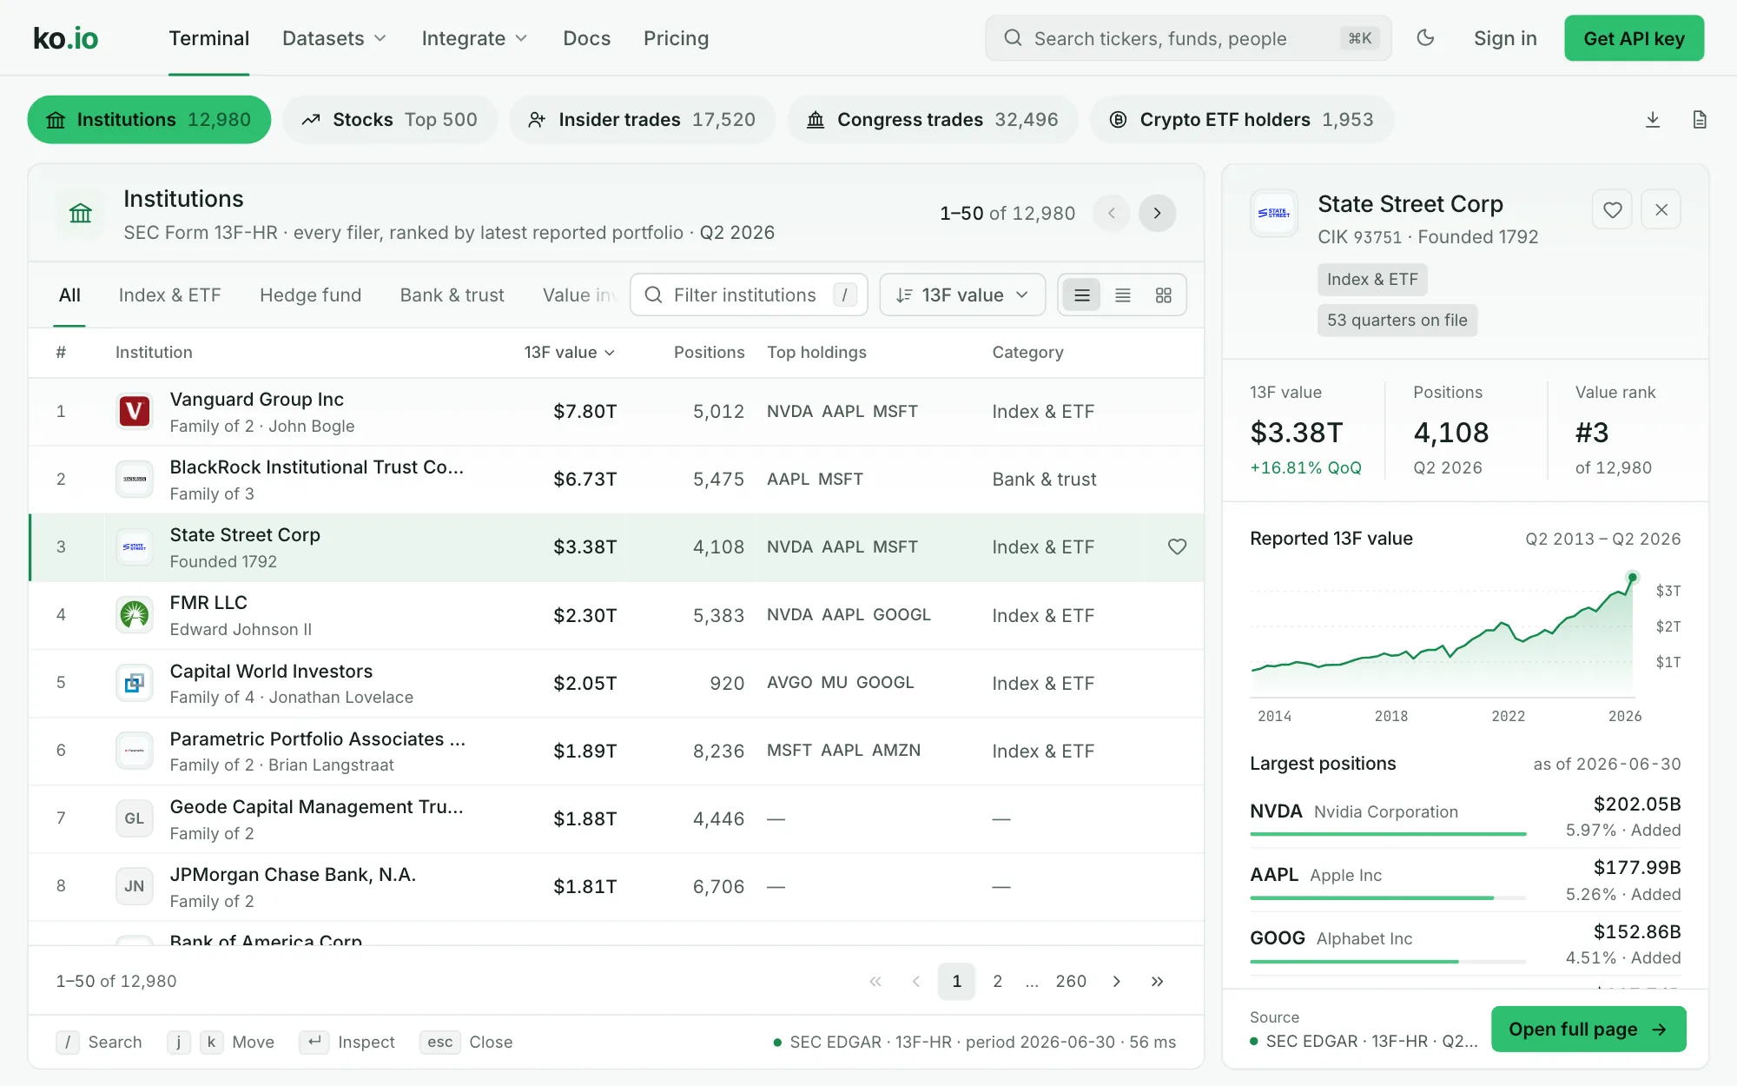Open the 13F value sort dropdown
The image size is (1737, 1086).
[x=962, y=295]
